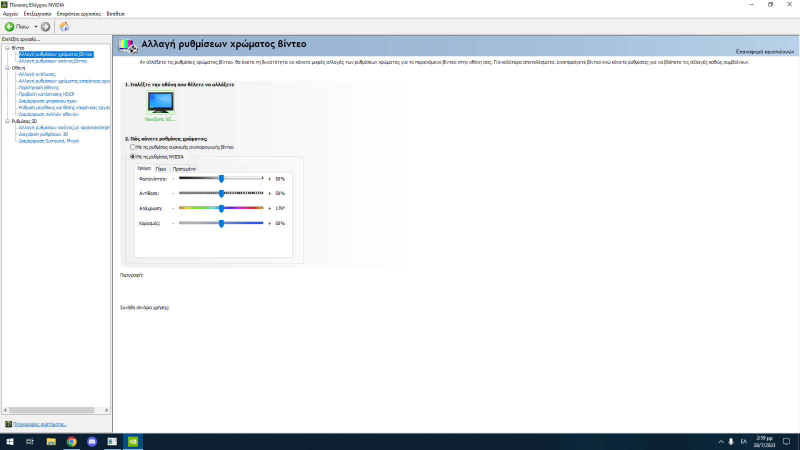The image size is (800, 450).
Task: Select Αλλαγή ρυθμίσεων χρώματος βίντεο tree item
Action: coord(55,54)
